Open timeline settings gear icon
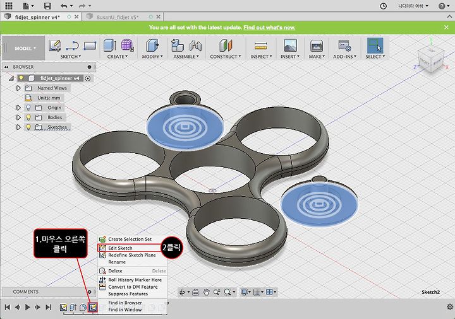Image resolution: width=455 pixels, height=319 pixels. 450,307
